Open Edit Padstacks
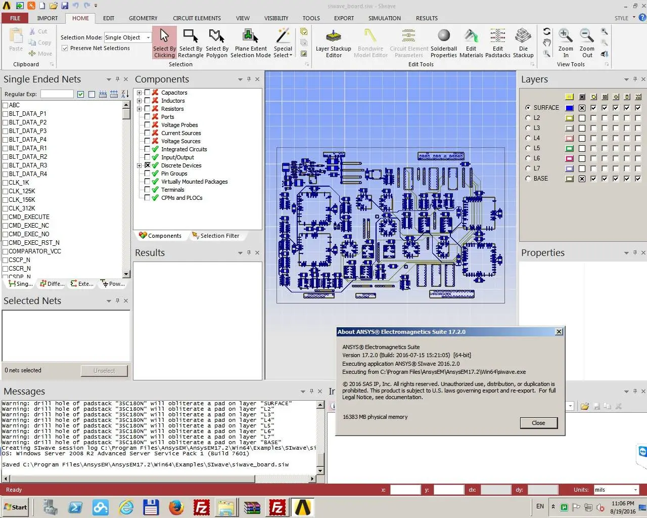This screenshot has width=647, height=518. coord(497,43)
